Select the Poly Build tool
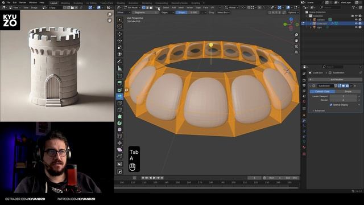Image resolution: width=364 pixels, height=205 pixels. point(119,116)
